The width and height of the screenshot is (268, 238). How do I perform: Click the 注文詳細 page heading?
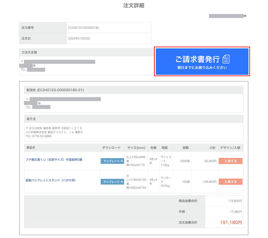tap(134, 6)
